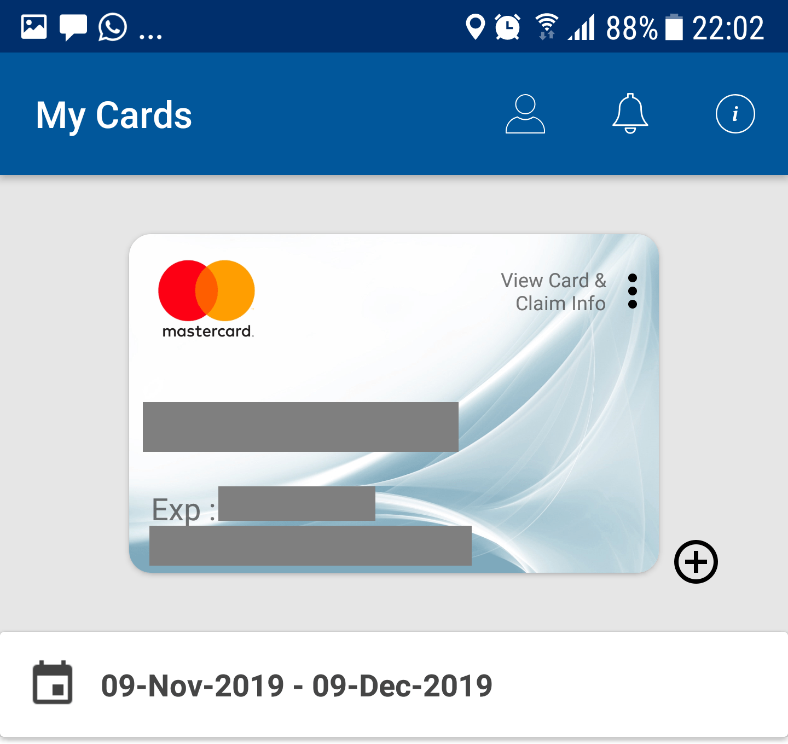Tap the My Cards title
This screenshot has height=744, width=788.
tap(114, 115)
